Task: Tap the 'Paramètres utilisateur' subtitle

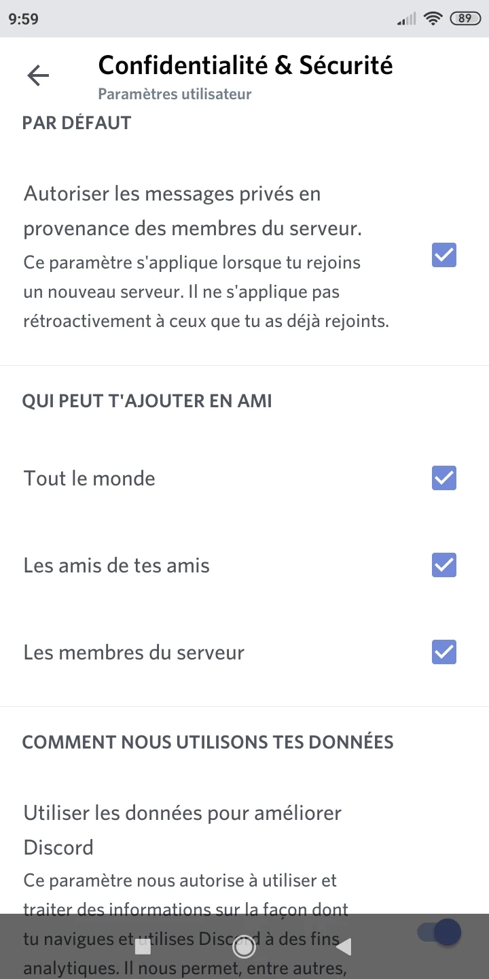Action: point(175,94)
